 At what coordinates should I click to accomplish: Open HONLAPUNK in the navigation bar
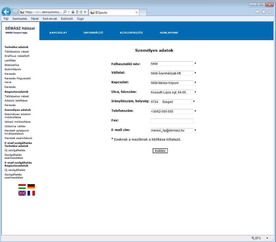pyautogui.click(x=169, y=33)
